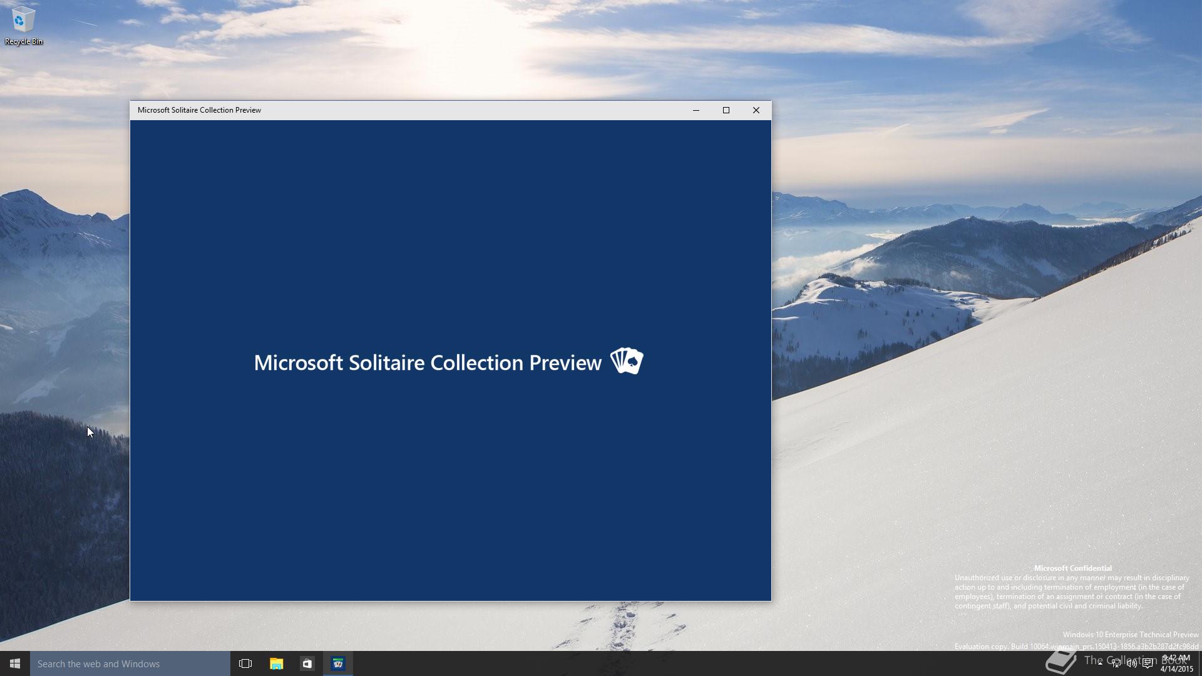Click the Search the web and Windows box
The height and width of the screenshot is (676, 1202).
130,663
